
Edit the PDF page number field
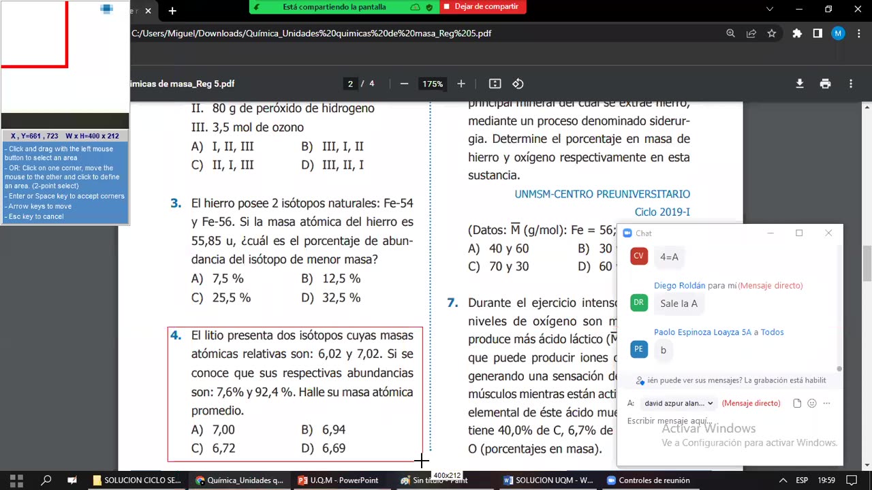point(350,84)
